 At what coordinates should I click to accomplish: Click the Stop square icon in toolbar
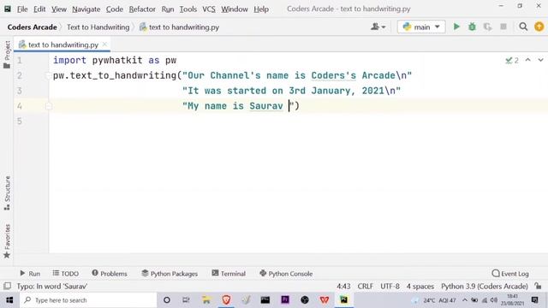click(x=503, y=27)
